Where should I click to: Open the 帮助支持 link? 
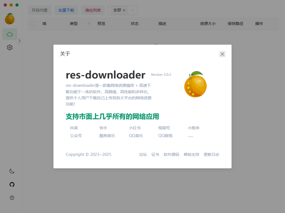tap(191, 154)
